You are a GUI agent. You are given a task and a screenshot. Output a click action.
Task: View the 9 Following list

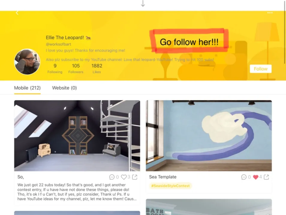coord(55,68)
